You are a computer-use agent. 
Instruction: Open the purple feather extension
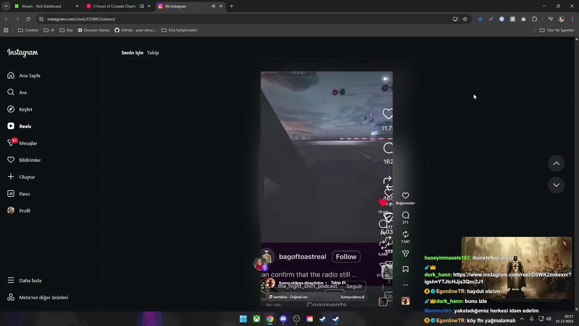491,19
